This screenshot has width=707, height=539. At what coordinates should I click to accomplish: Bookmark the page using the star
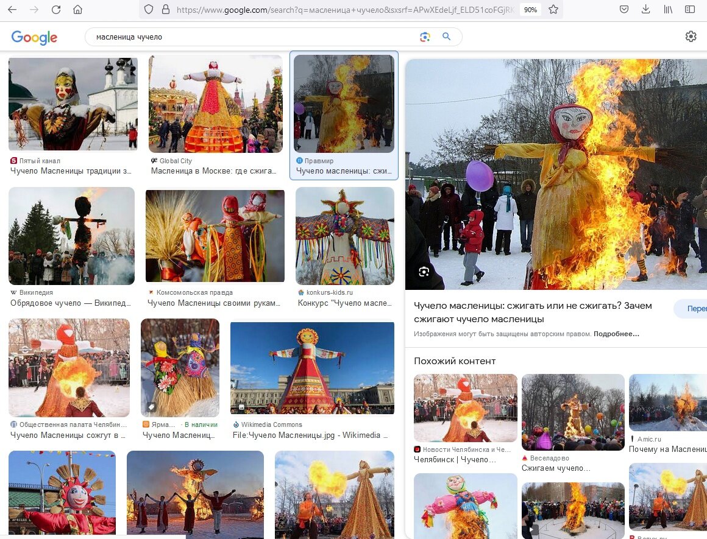(x=553, y=10)
